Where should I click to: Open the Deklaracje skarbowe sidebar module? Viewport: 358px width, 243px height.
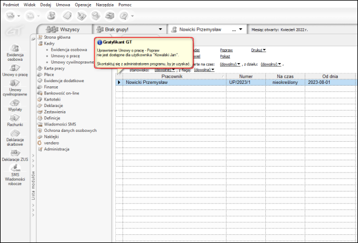tap(15, 138)
